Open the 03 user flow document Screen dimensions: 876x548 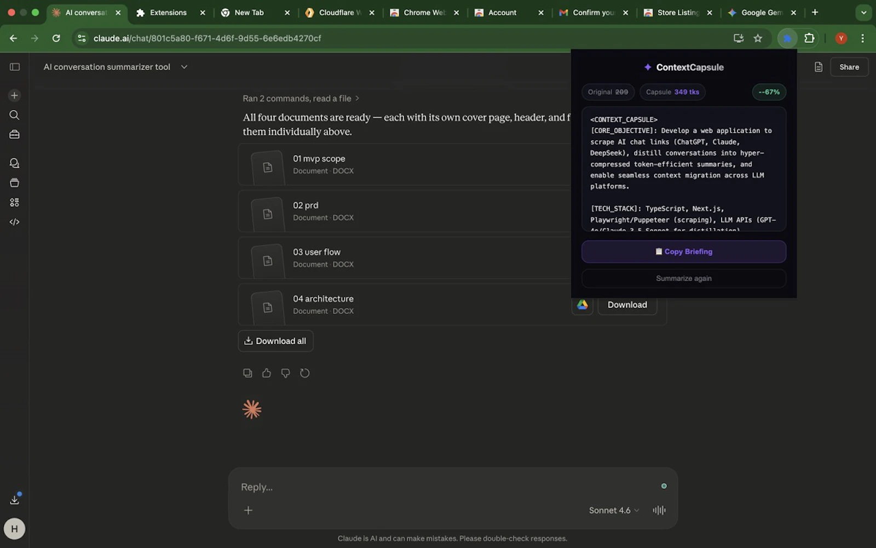point(405,258)
